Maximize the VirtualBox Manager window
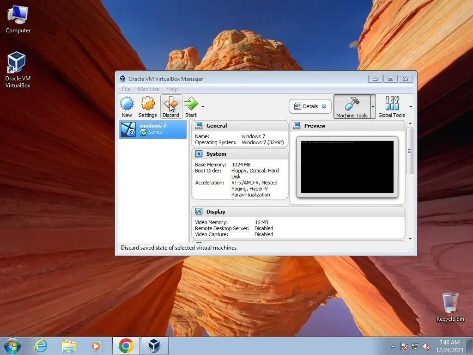The width and height of the screenshot is (473, 355). tap(390, 79)
